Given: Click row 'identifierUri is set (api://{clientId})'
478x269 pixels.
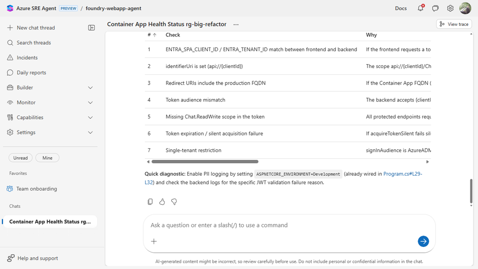Looking at the screenshot, I should [x=288, y=66].
